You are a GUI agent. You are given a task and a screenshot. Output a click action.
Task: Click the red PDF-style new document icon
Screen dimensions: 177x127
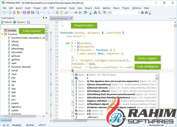[14, 12]
